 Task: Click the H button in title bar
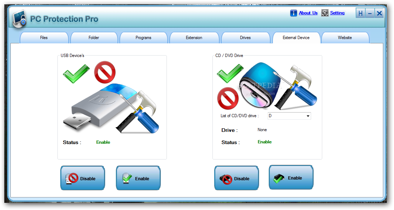361,13
